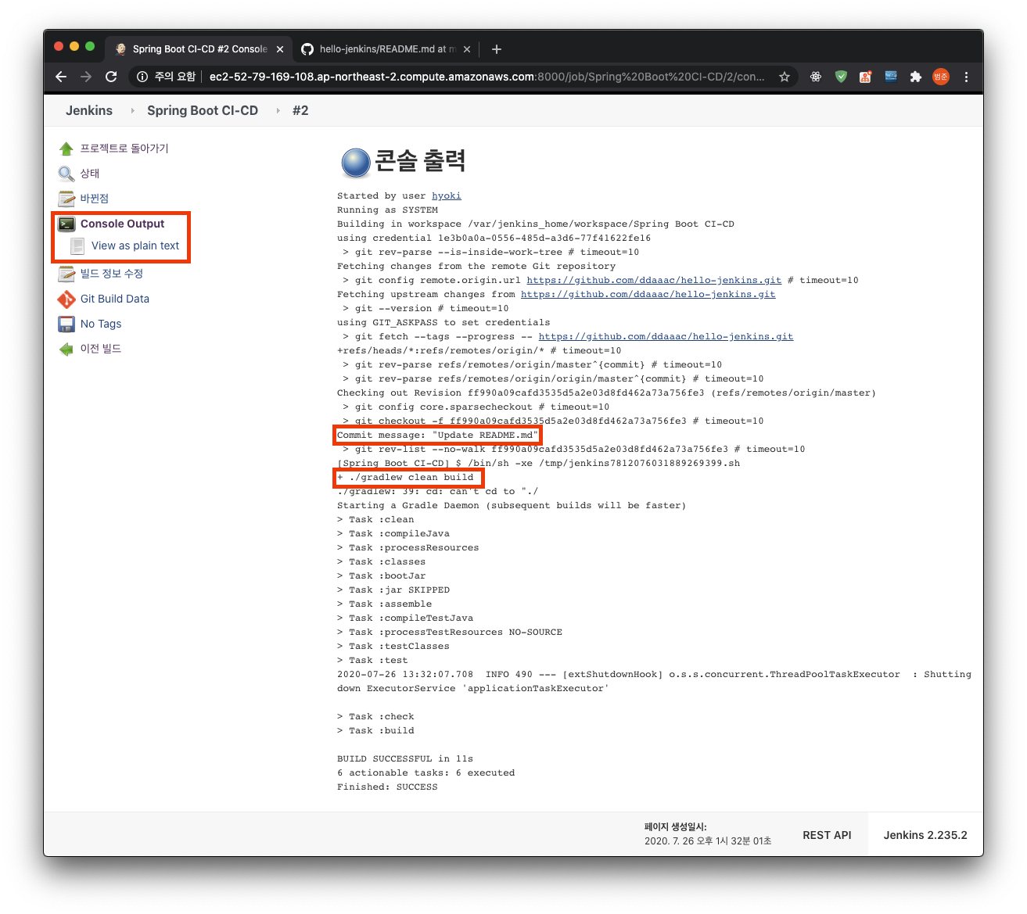This screenshot has width=1027, height=914.
Task: Click the 'Task :jar SKIPPED' line
Action: point(393,590)
